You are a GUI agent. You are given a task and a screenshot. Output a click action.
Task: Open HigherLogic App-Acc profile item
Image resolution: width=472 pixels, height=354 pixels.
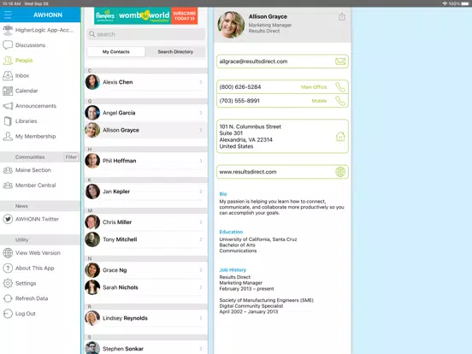point(40,30)
